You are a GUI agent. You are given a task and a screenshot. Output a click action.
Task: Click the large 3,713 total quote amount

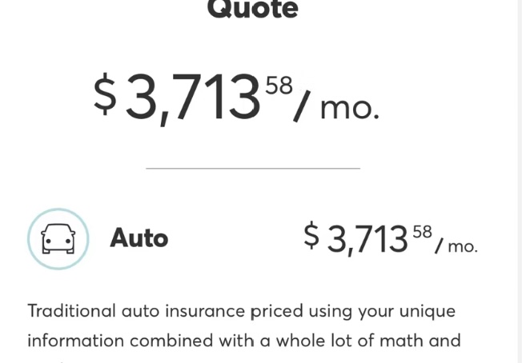point(192,98)
